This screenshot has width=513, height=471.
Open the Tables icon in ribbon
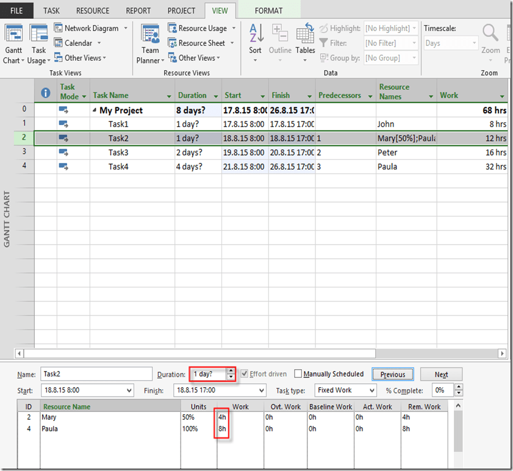pyautogui.click(x=305, y=37)
